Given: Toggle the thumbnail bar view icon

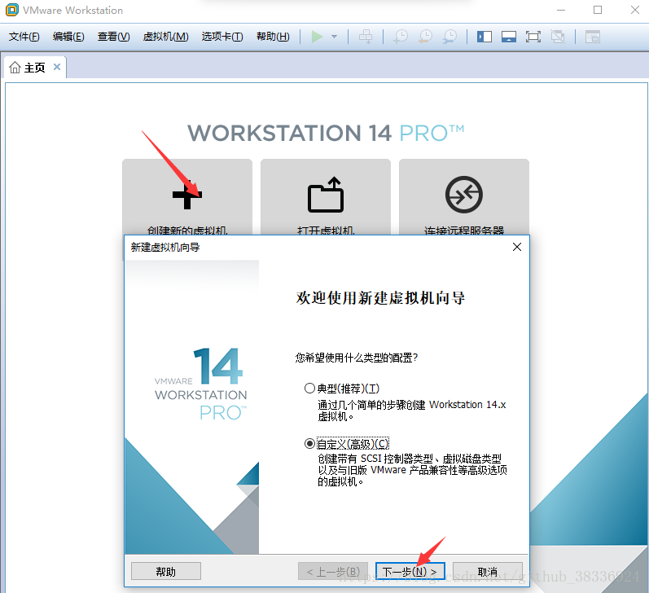Looking at the screenshot, I should (509, 37).
